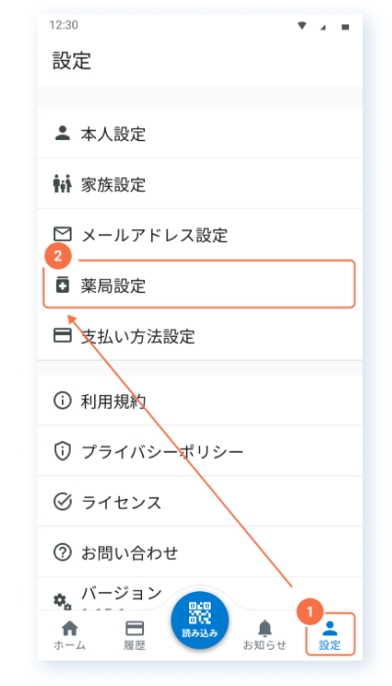
Task: Tap the question mark icon for お問い合わせ
Action: point(62,553)
